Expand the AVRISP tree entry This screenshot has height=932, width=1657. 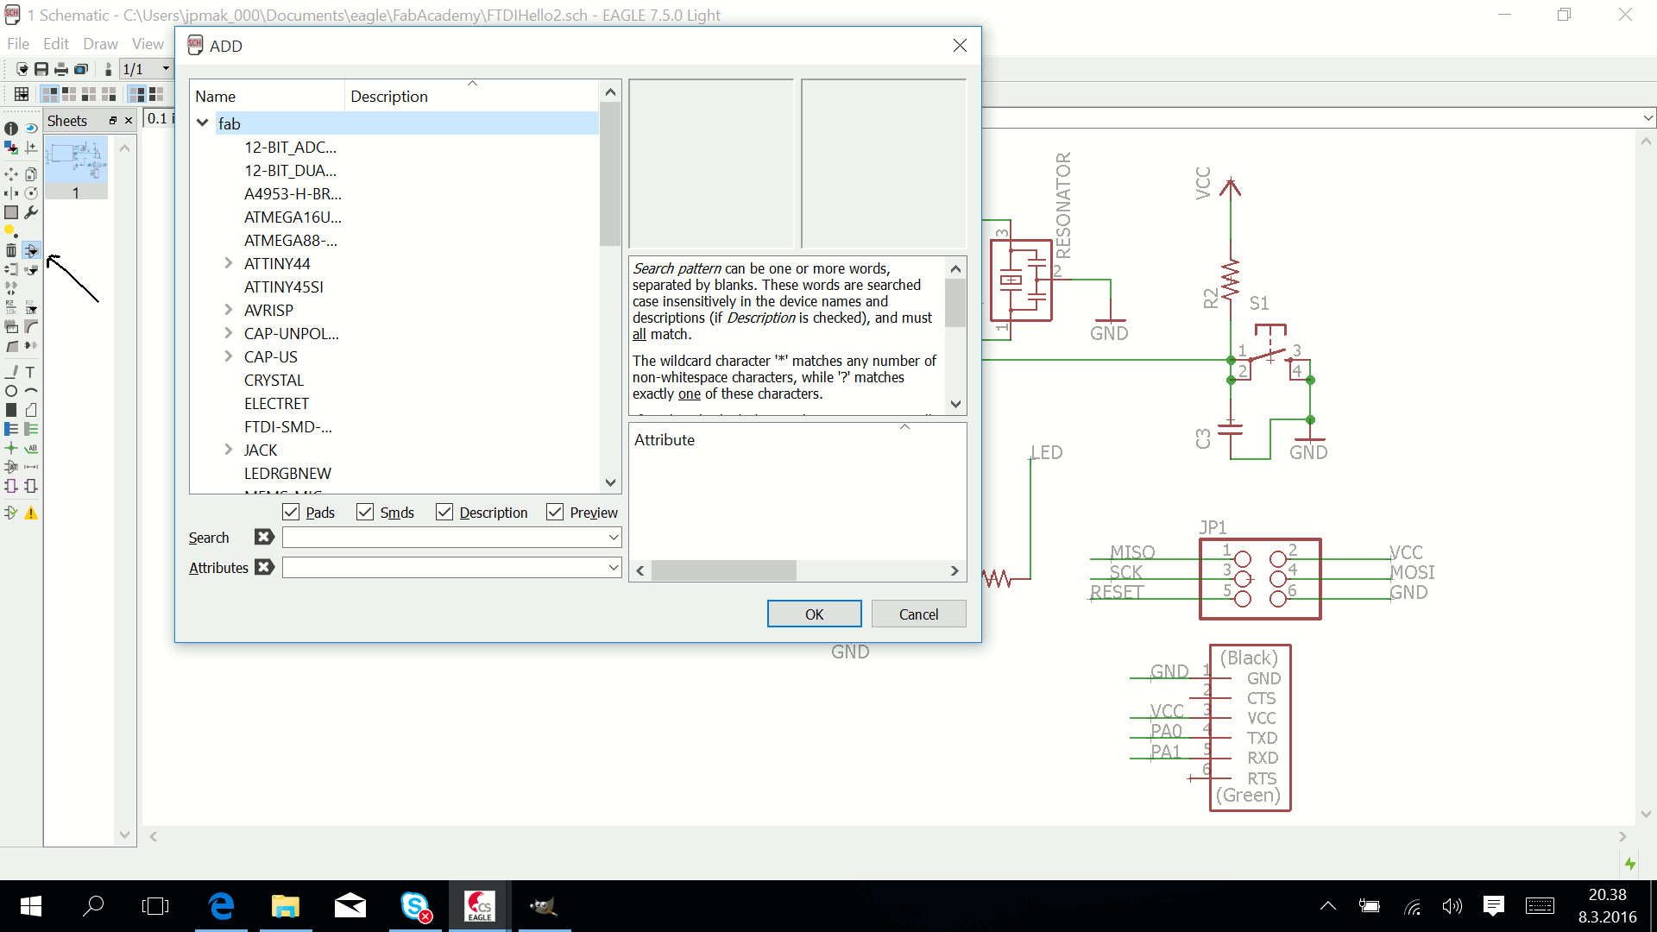[x=229, y=310]
